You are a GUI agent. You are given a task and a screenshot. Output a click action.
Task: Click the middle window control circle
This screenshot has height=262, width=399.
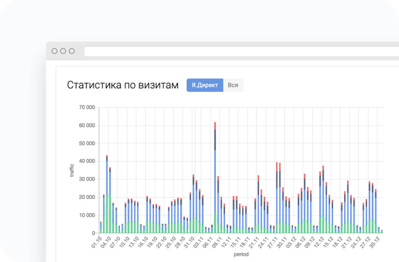63,51
